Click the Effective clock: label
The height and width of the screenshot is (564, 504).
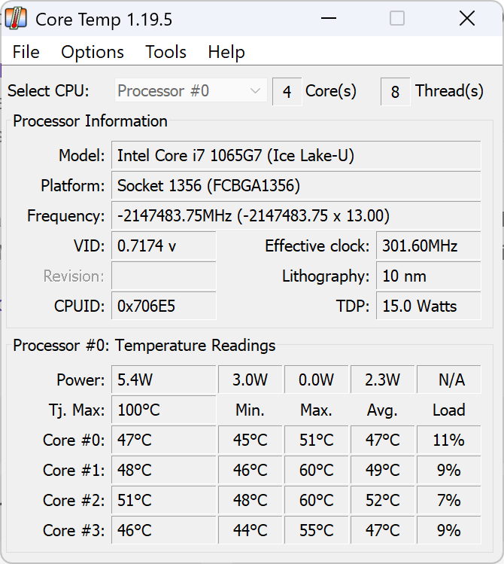click(317, 246)
